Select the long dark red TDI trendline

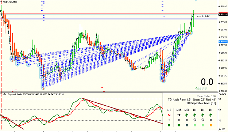(x=122, y=111)
